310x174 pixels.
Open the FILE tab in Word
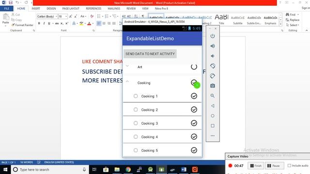pos(6,9)
